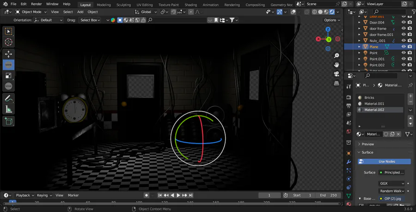Expand the Plane tree item
The image size is (416, 212).
(x=359, y=47)
